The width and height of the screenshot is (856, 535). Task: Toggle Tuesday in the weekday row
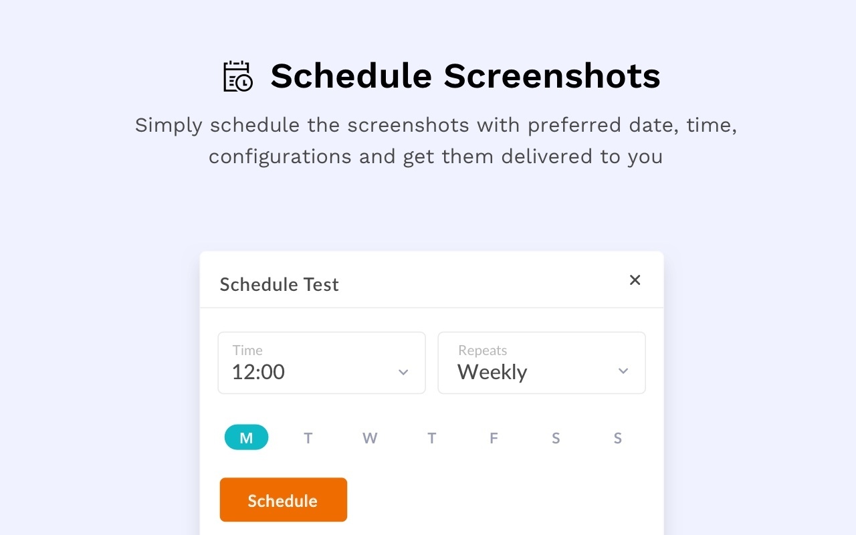click(x=308, y=438)
